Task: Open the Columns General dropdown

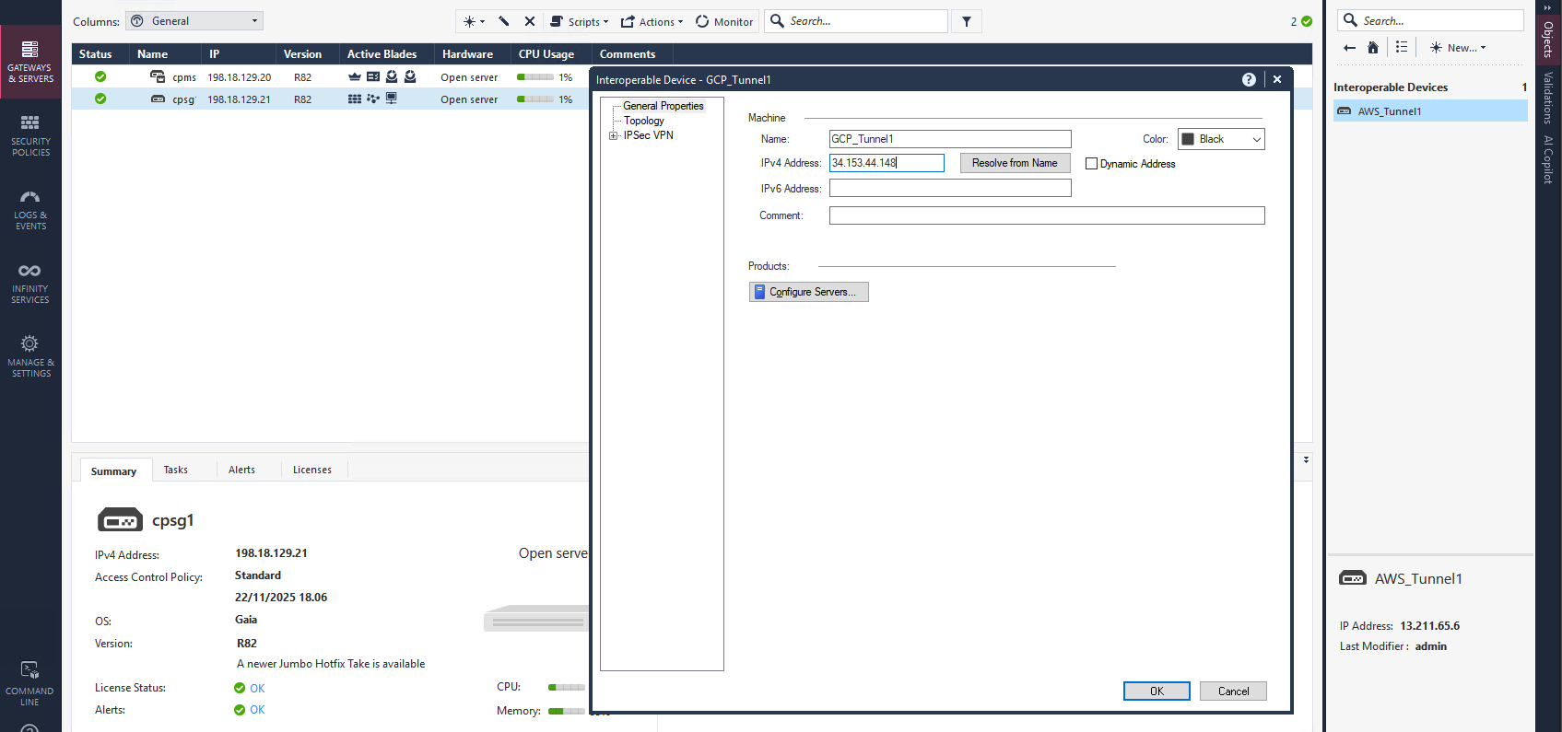Action: pos(194,21)
